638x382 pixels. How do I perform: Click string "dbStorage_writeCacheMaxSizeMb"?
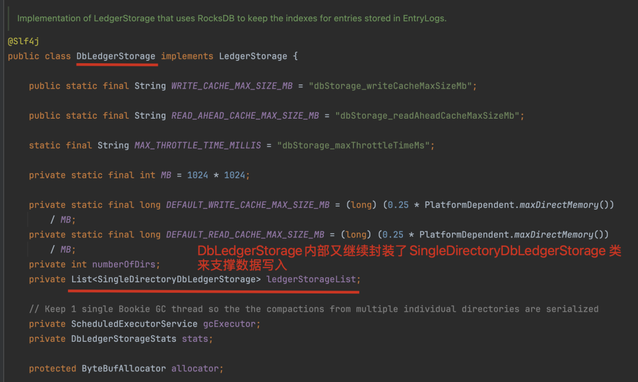point(390,86)
